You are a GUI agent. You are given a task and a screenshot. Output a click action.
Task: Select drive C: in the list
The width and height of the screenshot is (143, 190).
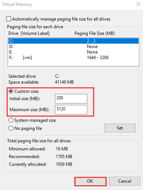(73, 41)
